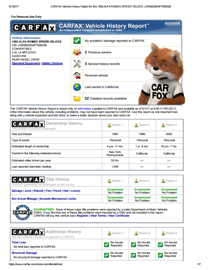The height and width of the screenshot is (270, 209).
Task: Open the Rebuilt title link
Action: point(39,191)
